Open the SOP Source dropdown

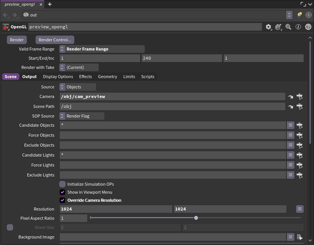point(82,116)
